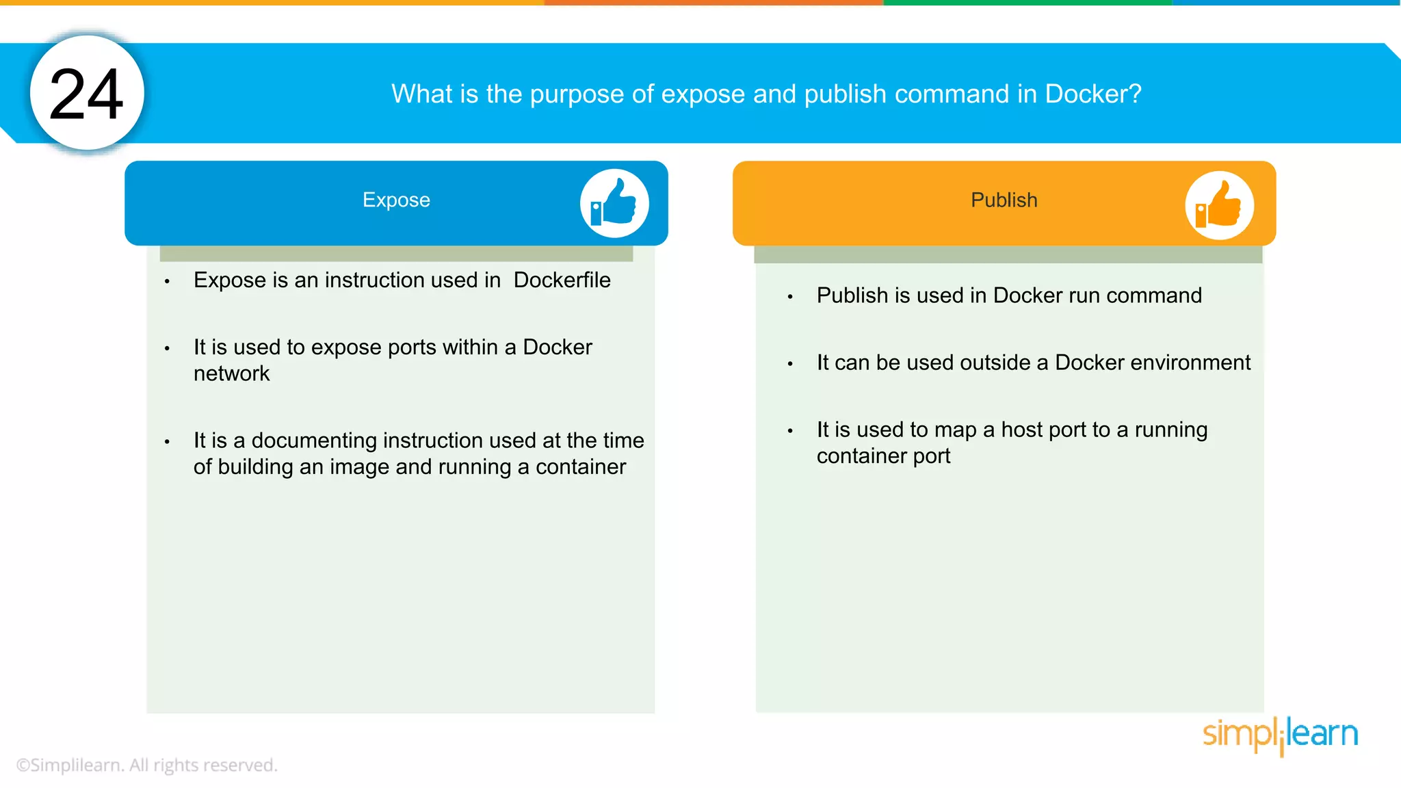
Task: Click 'Expose is an instruction used in Dockerfile'
Action: [x=402, y=280]
